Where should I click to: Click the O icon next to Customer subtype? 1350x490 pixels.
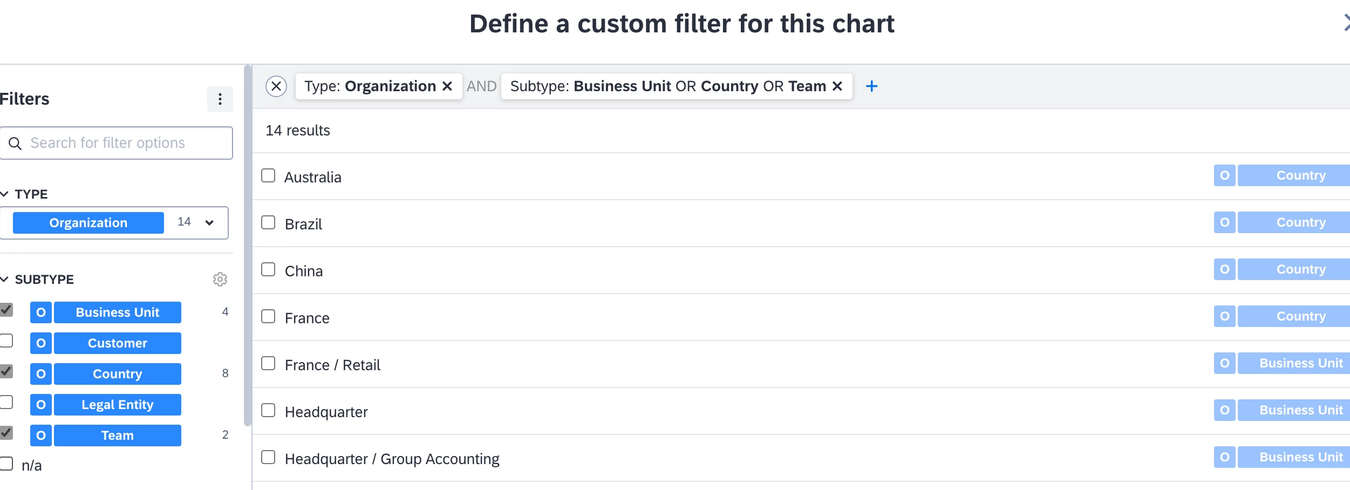pyautogui.click(x=41, y=343)
